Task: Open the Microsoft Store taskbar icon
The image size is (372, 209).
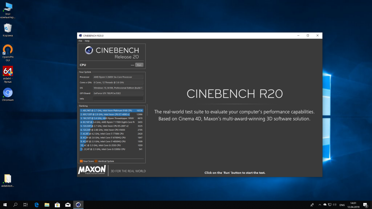Action: tap(57, 205)
